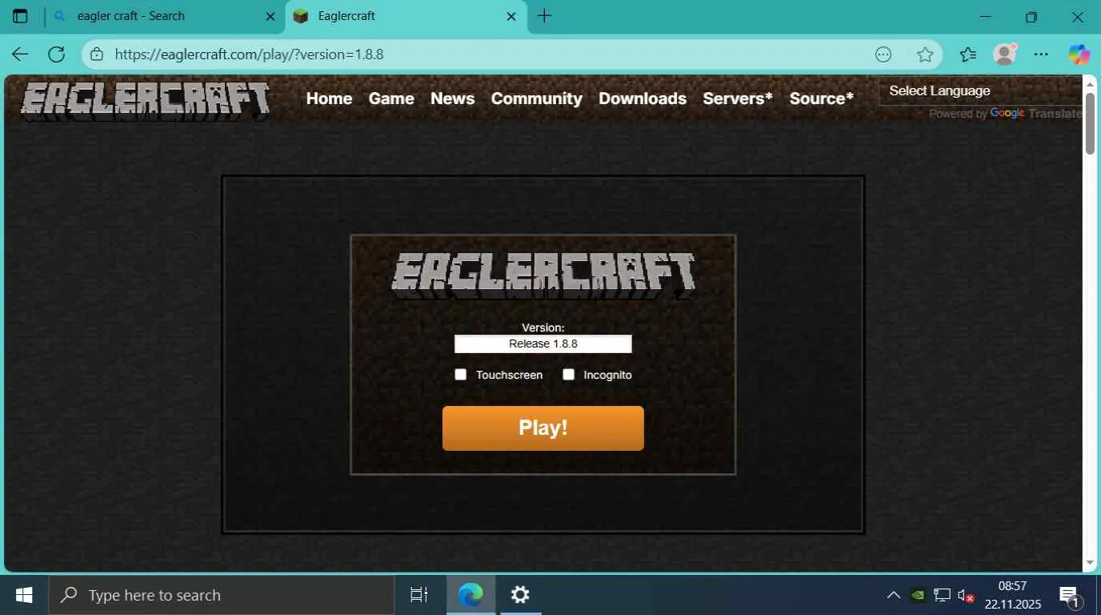Click the scrollbar up arrow
This screenshot has height=615, width=1101.
1090,82
